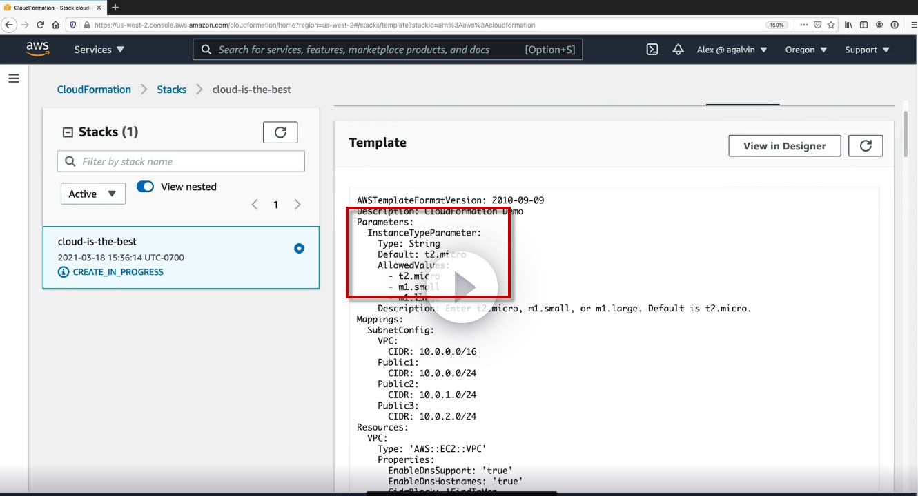Screen dimensions: 918x496
Task: Click View in Designer
Action: [x=785, y=146]
